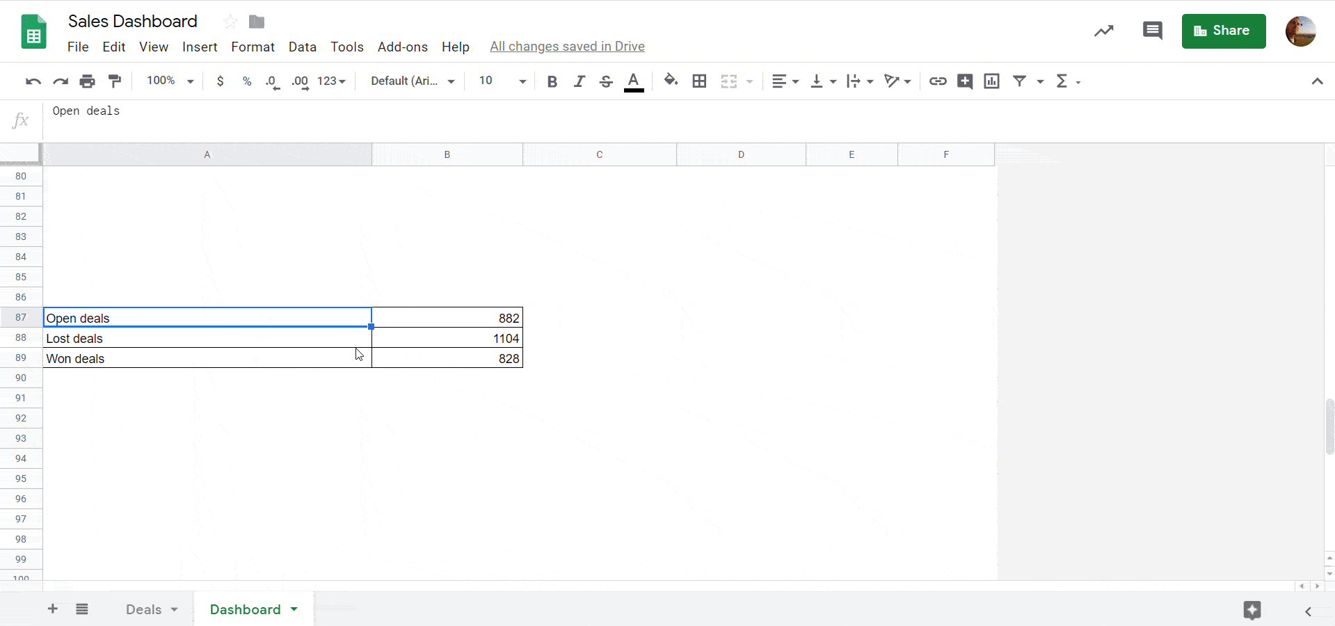
Task: Open the account profile picture
Action: click(1301, 31)
